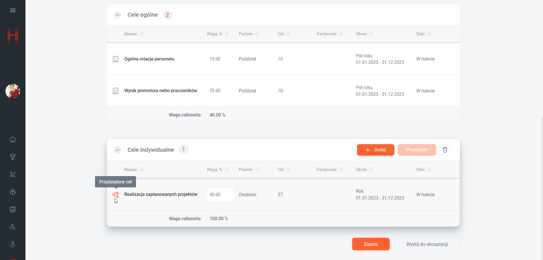Screen dimensions: 543x260
Task: Open the user profile avatar
Action: tap(13, 91)
